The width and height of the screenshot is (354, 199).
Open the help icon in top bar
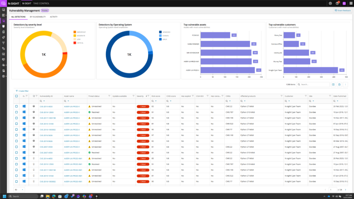(337, 3)
